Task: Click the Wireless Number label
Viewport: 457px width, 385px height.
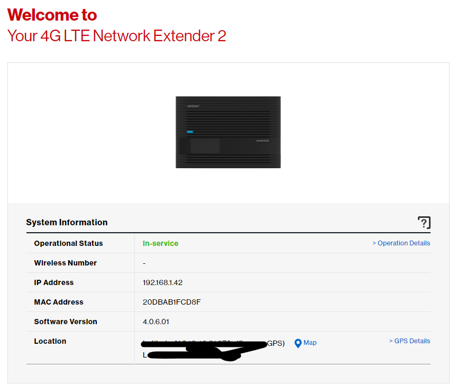Action: (65, 263)
